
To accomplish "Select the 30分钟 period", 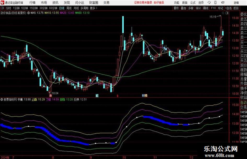I will tap(43, 8).
